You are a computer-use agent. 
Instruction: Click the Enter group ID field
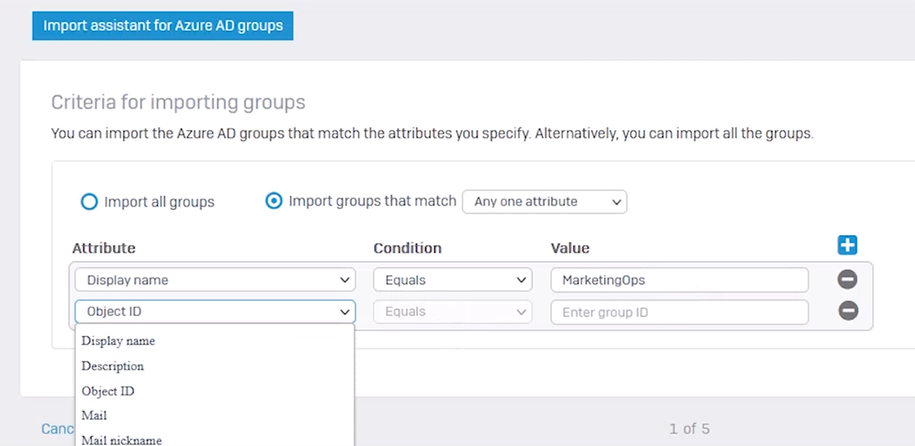point(679,312)
